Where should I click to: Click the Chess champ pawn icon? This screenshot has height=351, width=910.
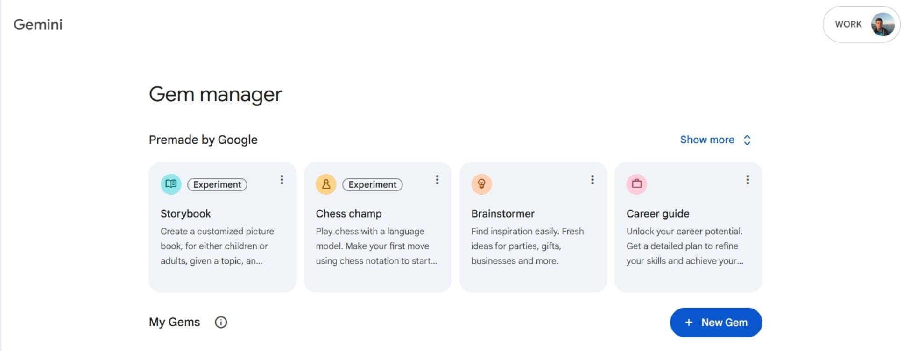tap(326, 184)
